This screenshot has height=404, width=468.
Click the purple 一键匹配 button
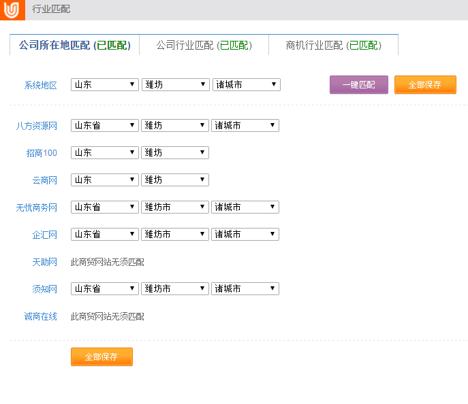click(359, 85)
